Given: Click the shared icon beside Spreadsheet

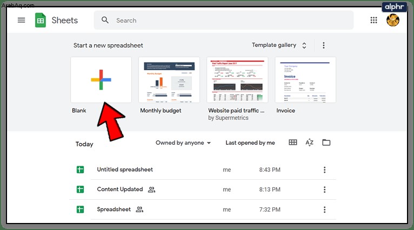Looking at the screenshot, I should click(x=139, y=209).
